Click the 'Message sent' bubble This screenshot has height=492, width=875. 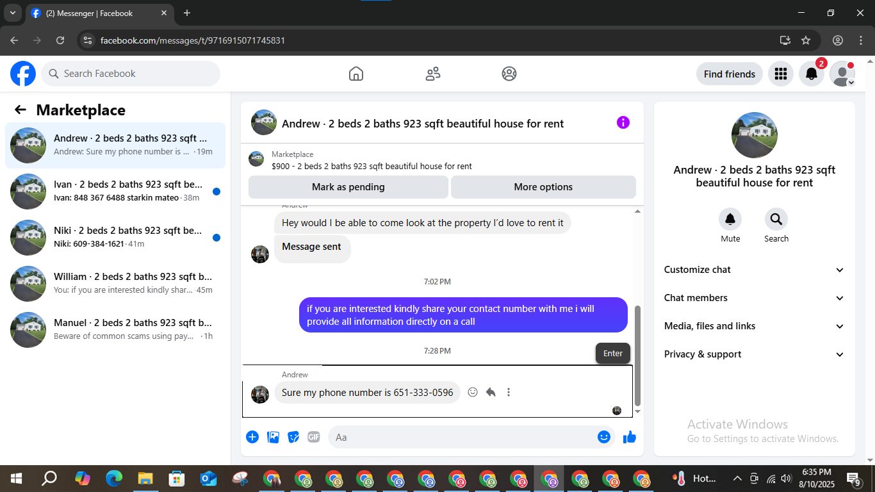point(312,249)
